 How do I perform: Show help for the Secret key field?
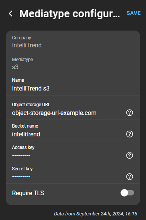(x=130, y=176)
